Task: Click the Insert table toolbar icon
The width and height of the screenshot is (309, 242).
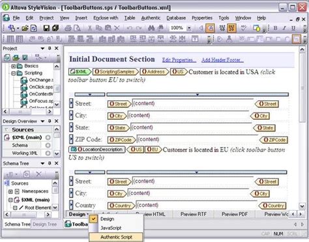Action: tap(10, 39)
